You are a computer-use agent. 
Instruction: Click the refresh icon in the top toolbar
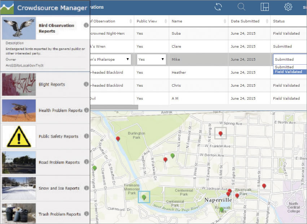click(x=218, y=7)
